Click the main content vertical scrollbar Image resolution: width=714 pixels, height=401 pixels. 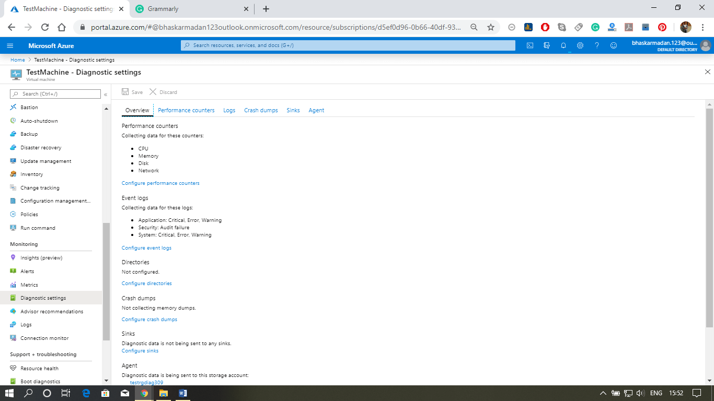click(x=709, y=218)
